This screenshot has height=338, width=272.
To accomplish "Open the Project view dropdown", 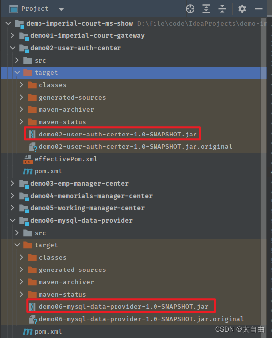I will click(x=61, y=9).
